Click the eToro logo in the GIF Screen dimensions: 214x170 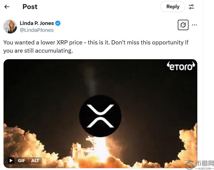tap(181, 66)
